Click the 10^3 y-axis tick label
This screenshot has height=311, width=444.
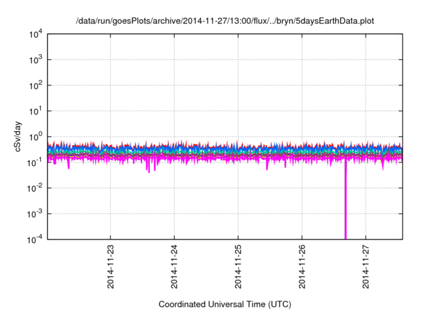point(36,60)
